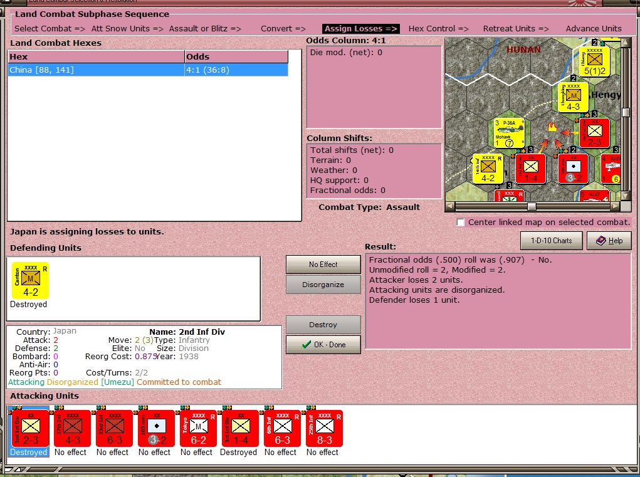Click the 14th Inf 4-2 yellow unit on map
640x477 pixels.
coord(488,169)
